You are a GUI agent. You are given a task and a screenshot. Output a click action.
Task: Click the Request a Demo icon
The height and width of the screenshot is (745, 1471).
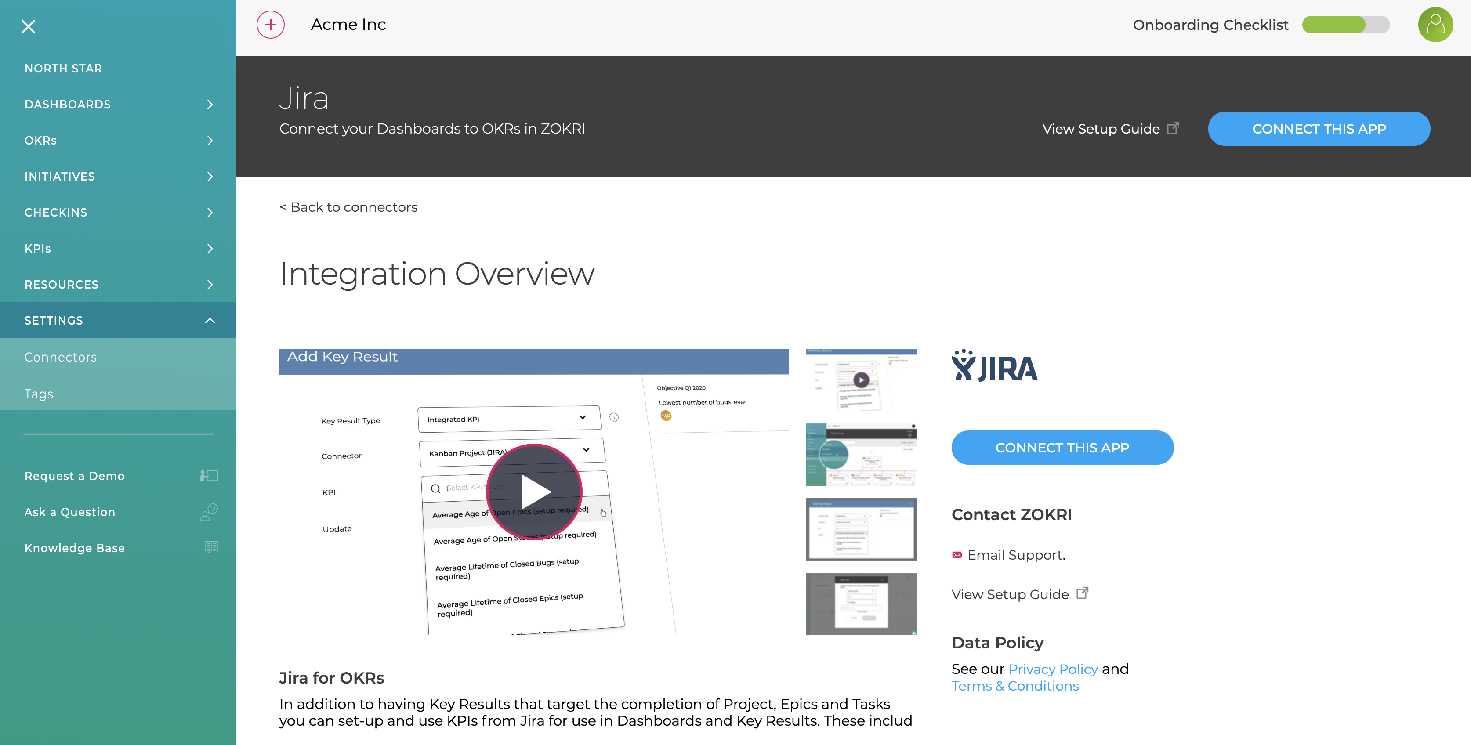coord(209,476)
